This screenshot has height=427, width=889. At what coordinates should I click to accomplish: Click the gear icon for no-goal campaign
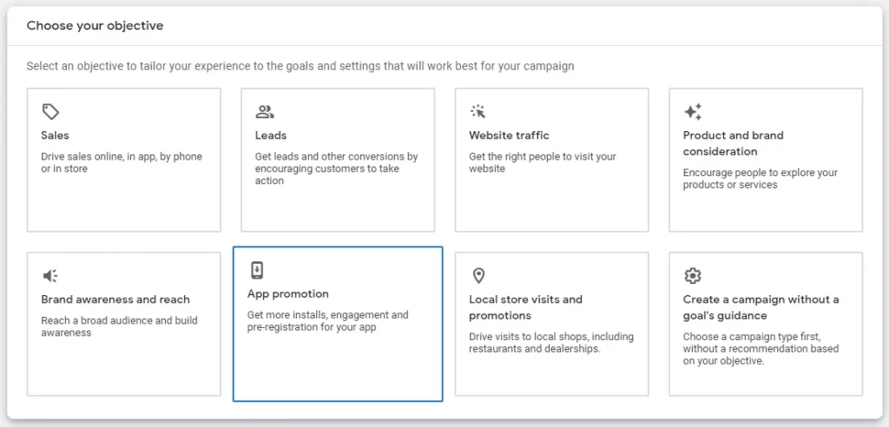[x=692, y=276]
